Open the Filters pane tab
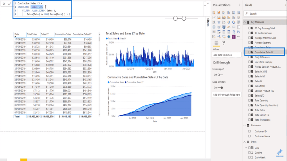The image size is (287, 161). 208,22
